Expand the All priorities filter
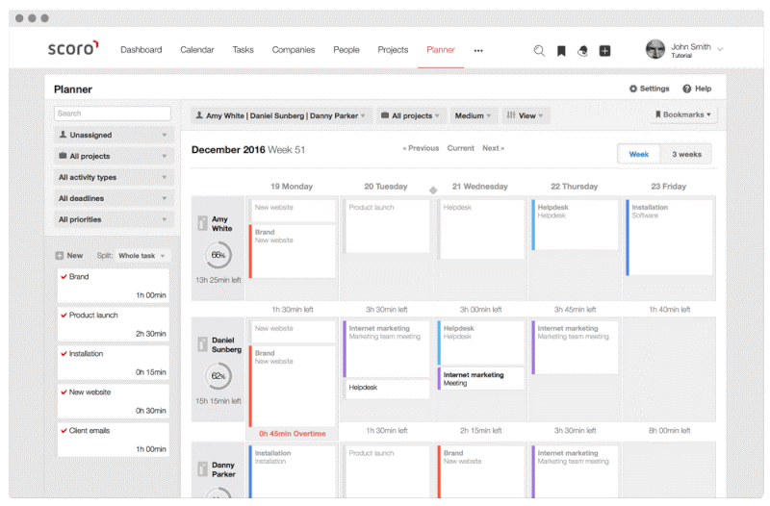This screenshot has width=770, height=506. pyautogui.click(x=114, y=219)
